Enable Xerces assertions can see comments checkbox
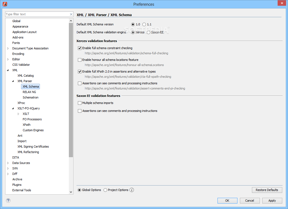This screenshot has width=288, height=209. click(80, 83)
